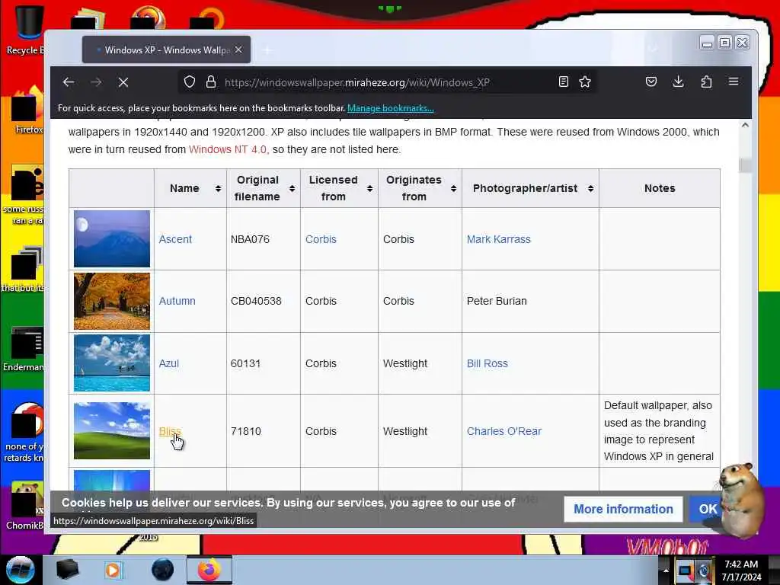This screenshot has height=585, width=780.
Task: Open the Bliss link
Action: tap(170, 431)
